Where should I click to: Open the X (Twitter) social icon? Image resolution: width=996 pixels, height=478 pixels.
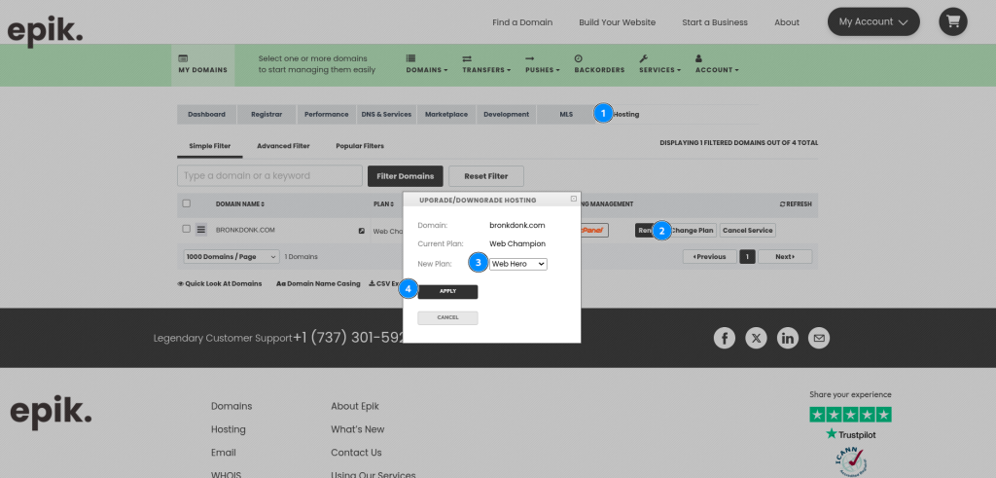pos(756,338)
